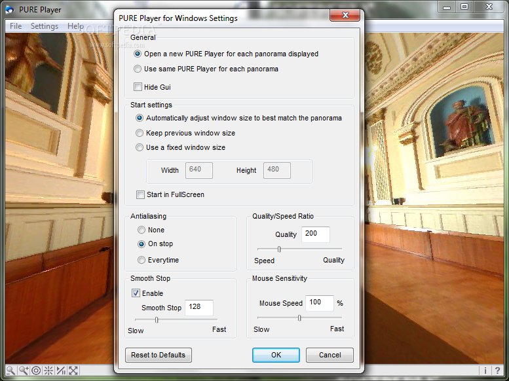Image resolution: width=509 pixels, height=381 pixels.
Task: Click the info 'i' icon
Action: pos(485,371)
